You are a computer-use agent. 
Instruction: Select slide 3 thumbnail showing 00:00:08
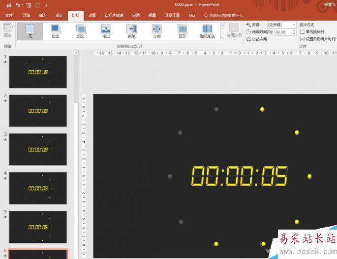click(38, 149)
